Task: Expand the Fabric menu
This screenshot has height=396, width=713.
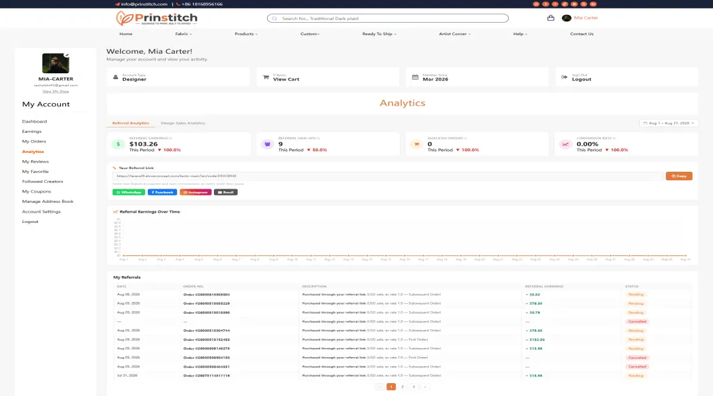Action: click(x=183, y=34)
